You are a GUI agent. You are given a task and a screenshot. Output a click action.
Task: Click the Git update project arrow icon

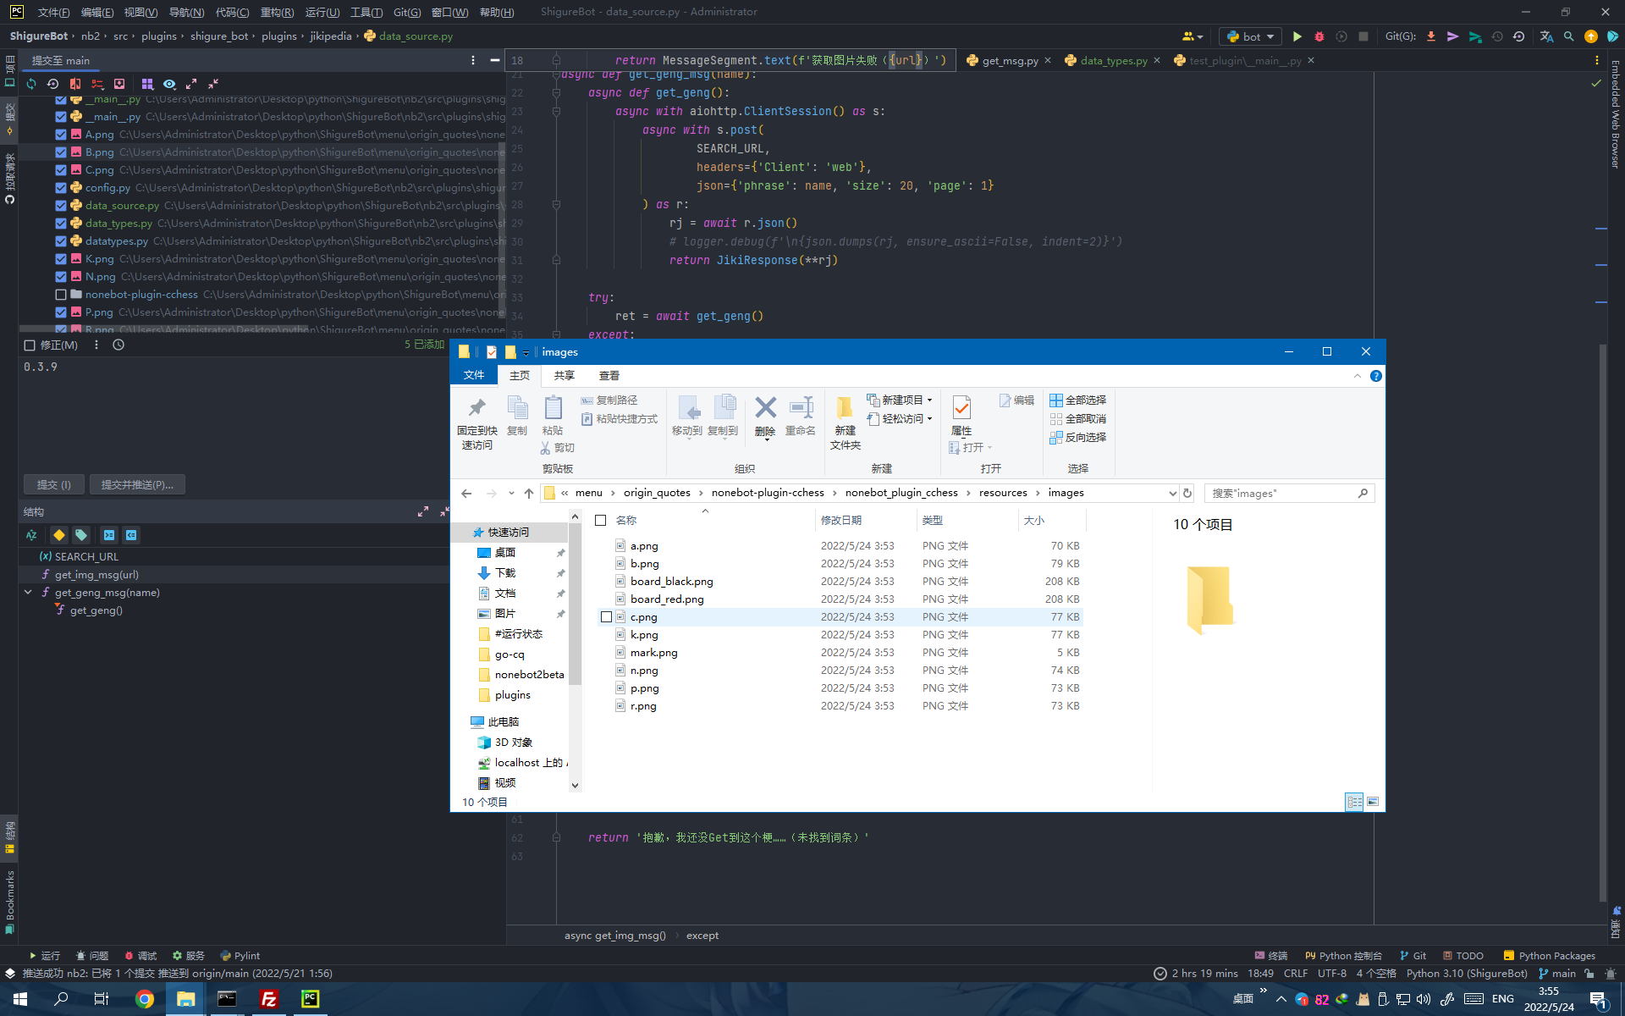pyautogui.click(x=1430, y=36)
